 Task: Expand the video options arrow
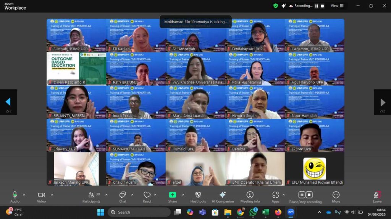pos(52,195)
